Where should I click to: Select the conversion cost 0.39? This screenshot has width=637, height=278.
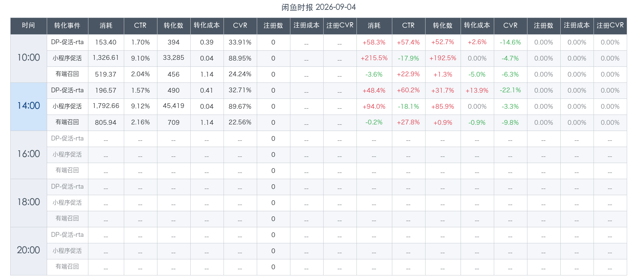(x=207, y=42)
